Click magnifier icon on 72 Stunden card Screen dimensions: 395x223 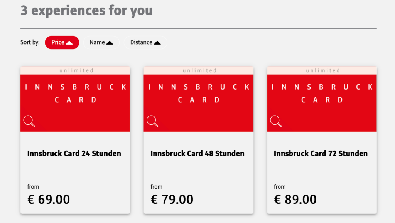[x=276, y=121]
